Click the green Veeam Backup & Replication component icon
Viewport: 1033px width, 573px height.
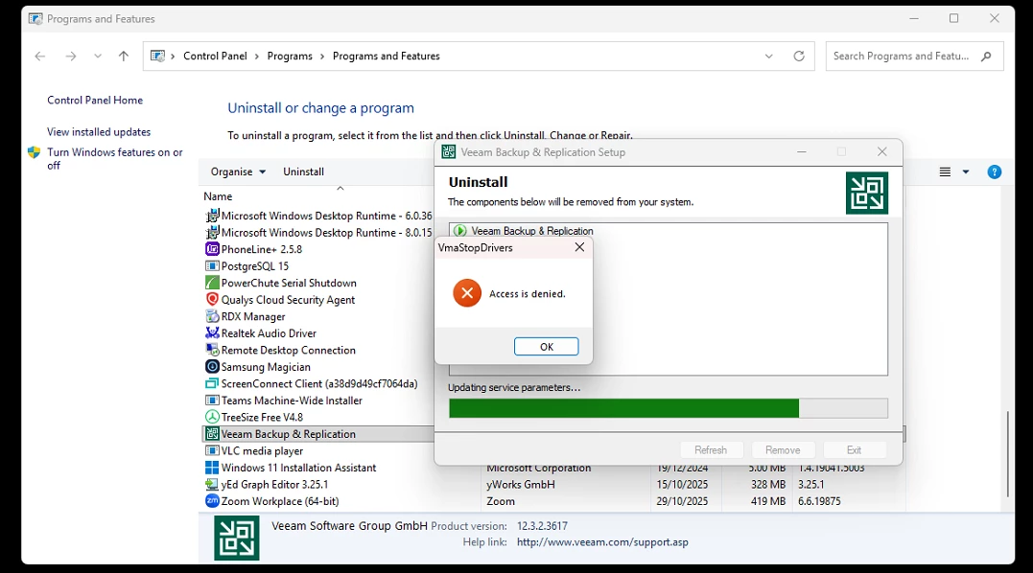point(459,231)
